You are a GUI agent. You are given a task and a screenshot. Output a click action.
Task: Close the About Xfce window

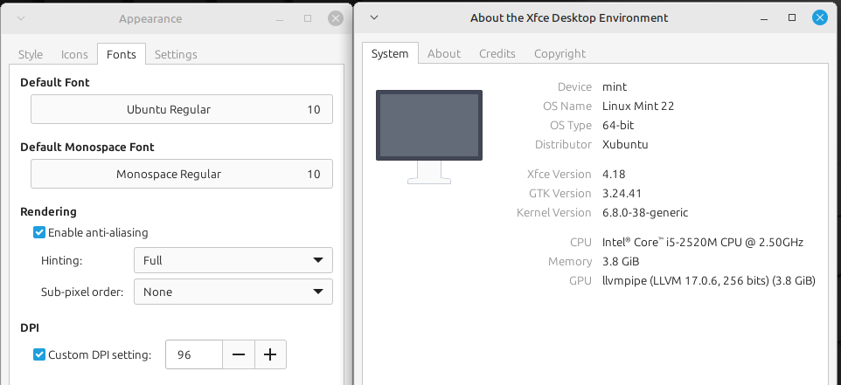point(819,17)
